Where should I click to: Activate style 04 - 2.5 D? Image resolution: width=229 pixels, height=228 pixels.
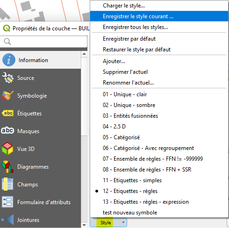159,127
